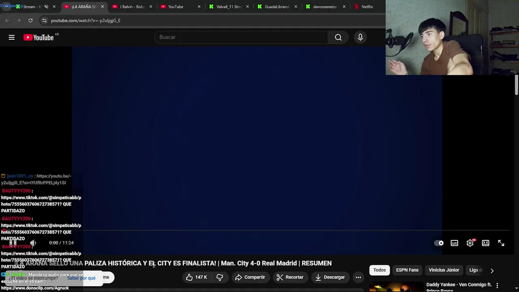Open more actions ellipsis under video
Screen dimensions: 519x292
pyautogui.click(x=358, y=277)
